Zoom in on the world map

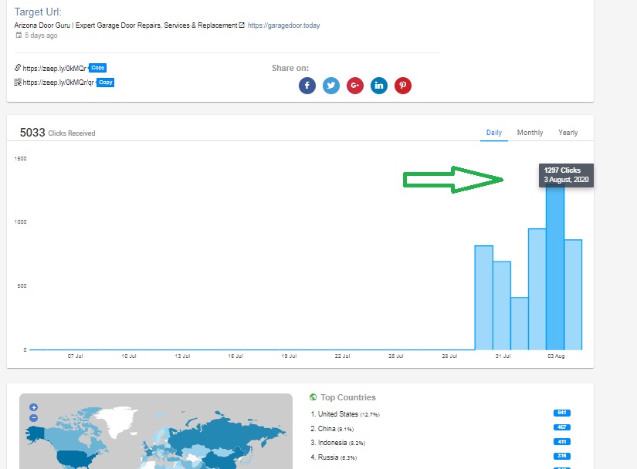tap(33, 407)
